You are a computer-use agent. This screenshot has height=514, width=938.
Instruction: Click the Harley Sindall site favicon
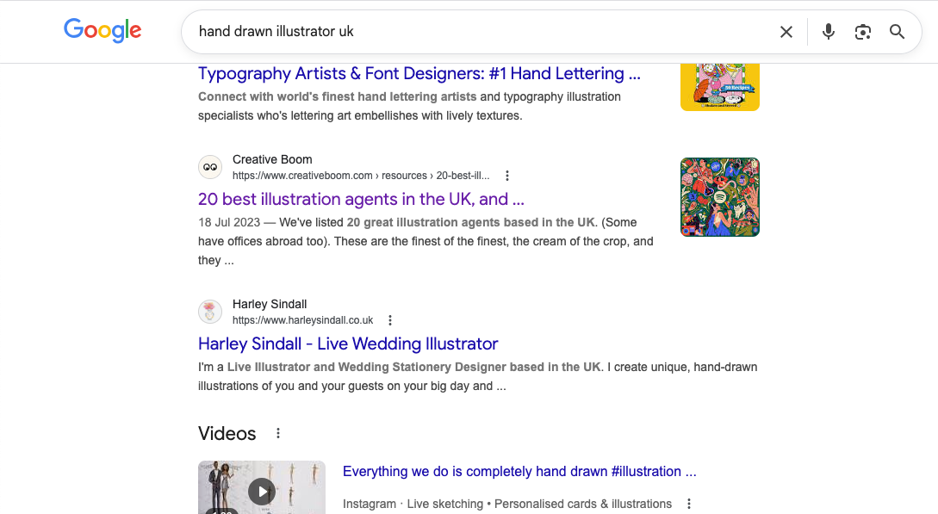click(209, 311)
